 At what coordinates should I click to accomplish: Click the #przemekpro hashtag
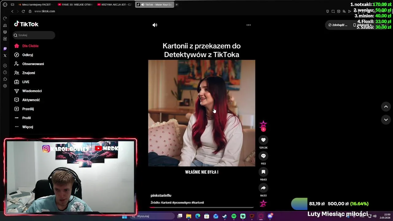point(181,203)
